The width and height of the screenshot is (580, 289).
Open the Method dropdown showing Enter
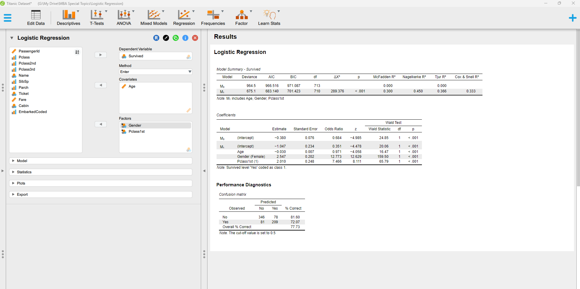pos(156,72)
